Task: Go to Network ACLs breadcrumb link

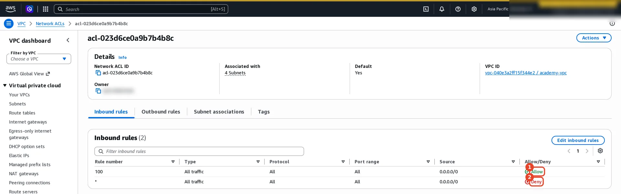Action: [x=50, y=24]
